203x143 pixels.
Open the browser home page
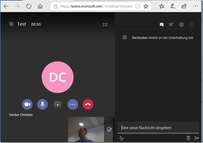(40, 6)
